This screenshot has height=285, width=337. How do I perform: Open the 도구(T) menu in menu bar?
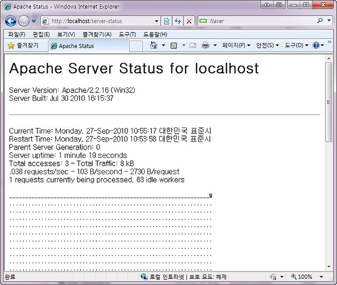(127, 34)
